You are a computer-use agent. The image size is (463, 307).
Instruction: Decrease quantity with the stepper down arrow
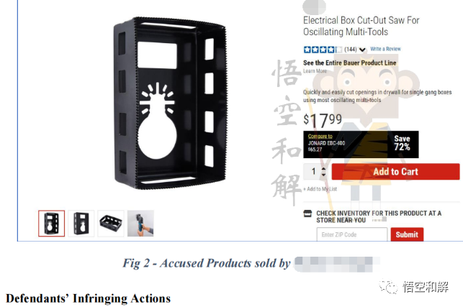coord(323,175)
